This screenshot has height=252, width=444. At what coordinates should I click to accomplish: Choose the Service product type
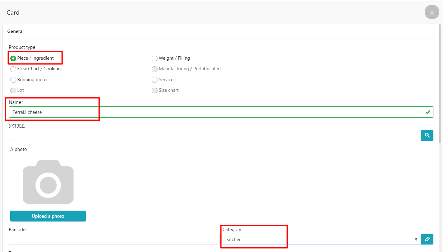click(154, 80)
